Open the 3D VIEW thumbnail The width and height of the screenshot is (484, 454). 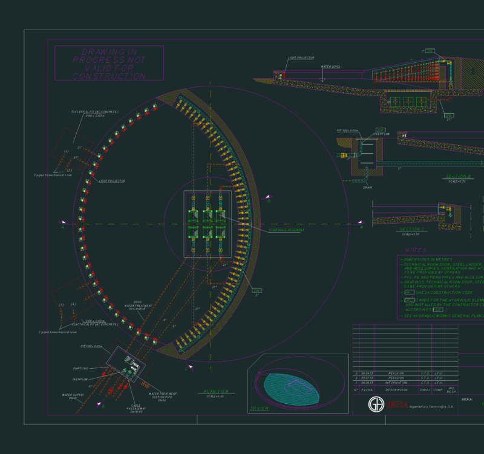click(298, 383)
